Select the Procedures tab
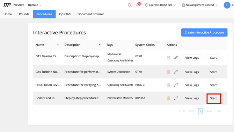The height and width of the screenshot is (132, 234). (44, 14)
